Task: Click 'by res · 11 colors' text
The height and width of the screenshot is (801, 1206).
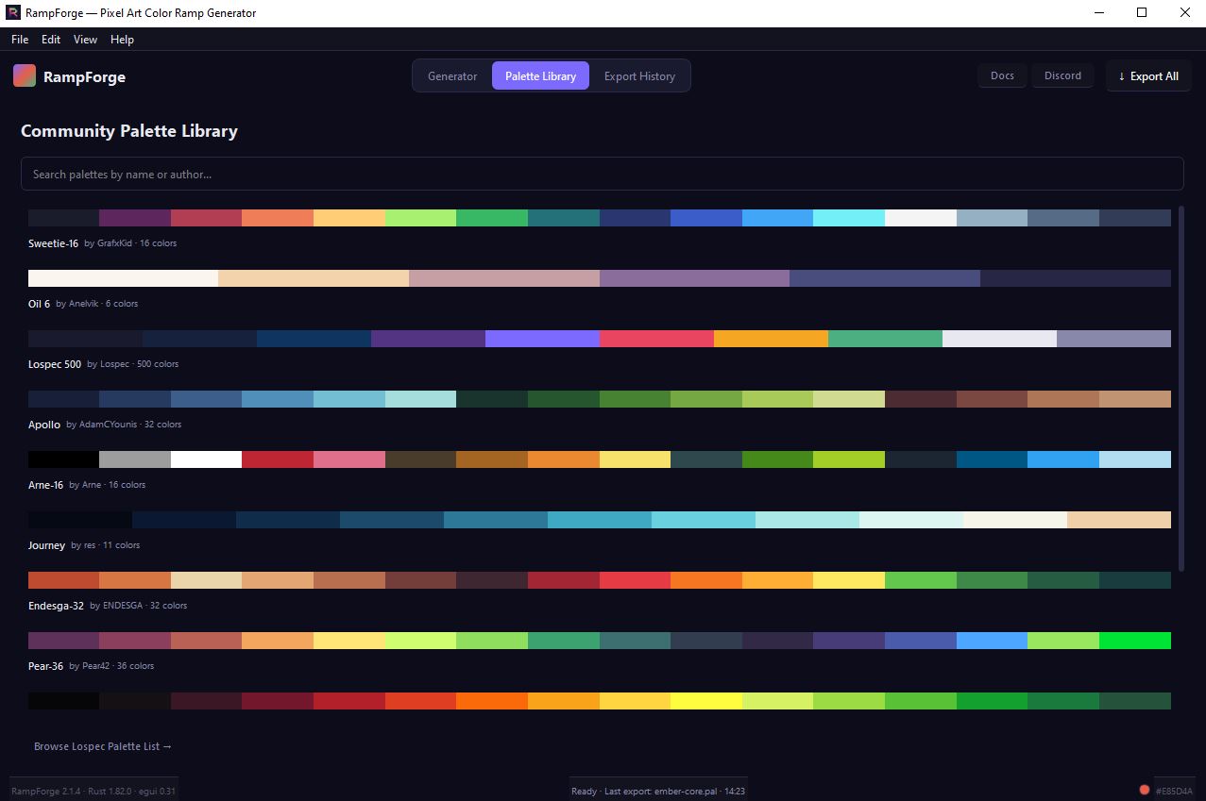Action: tap(106, 545)
